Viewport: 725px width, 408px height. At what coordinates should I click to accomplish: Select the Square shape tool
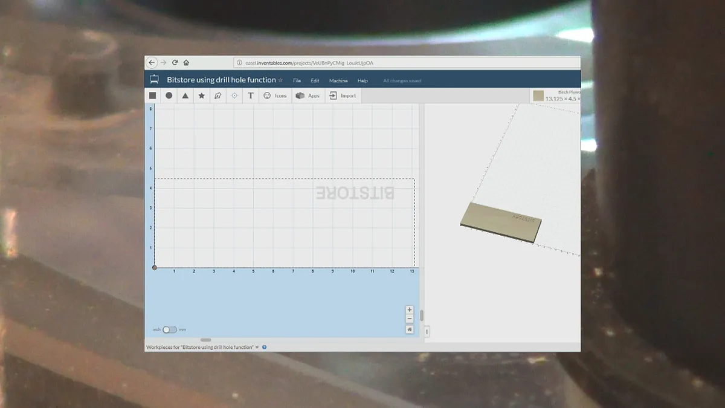click(153, 96)
